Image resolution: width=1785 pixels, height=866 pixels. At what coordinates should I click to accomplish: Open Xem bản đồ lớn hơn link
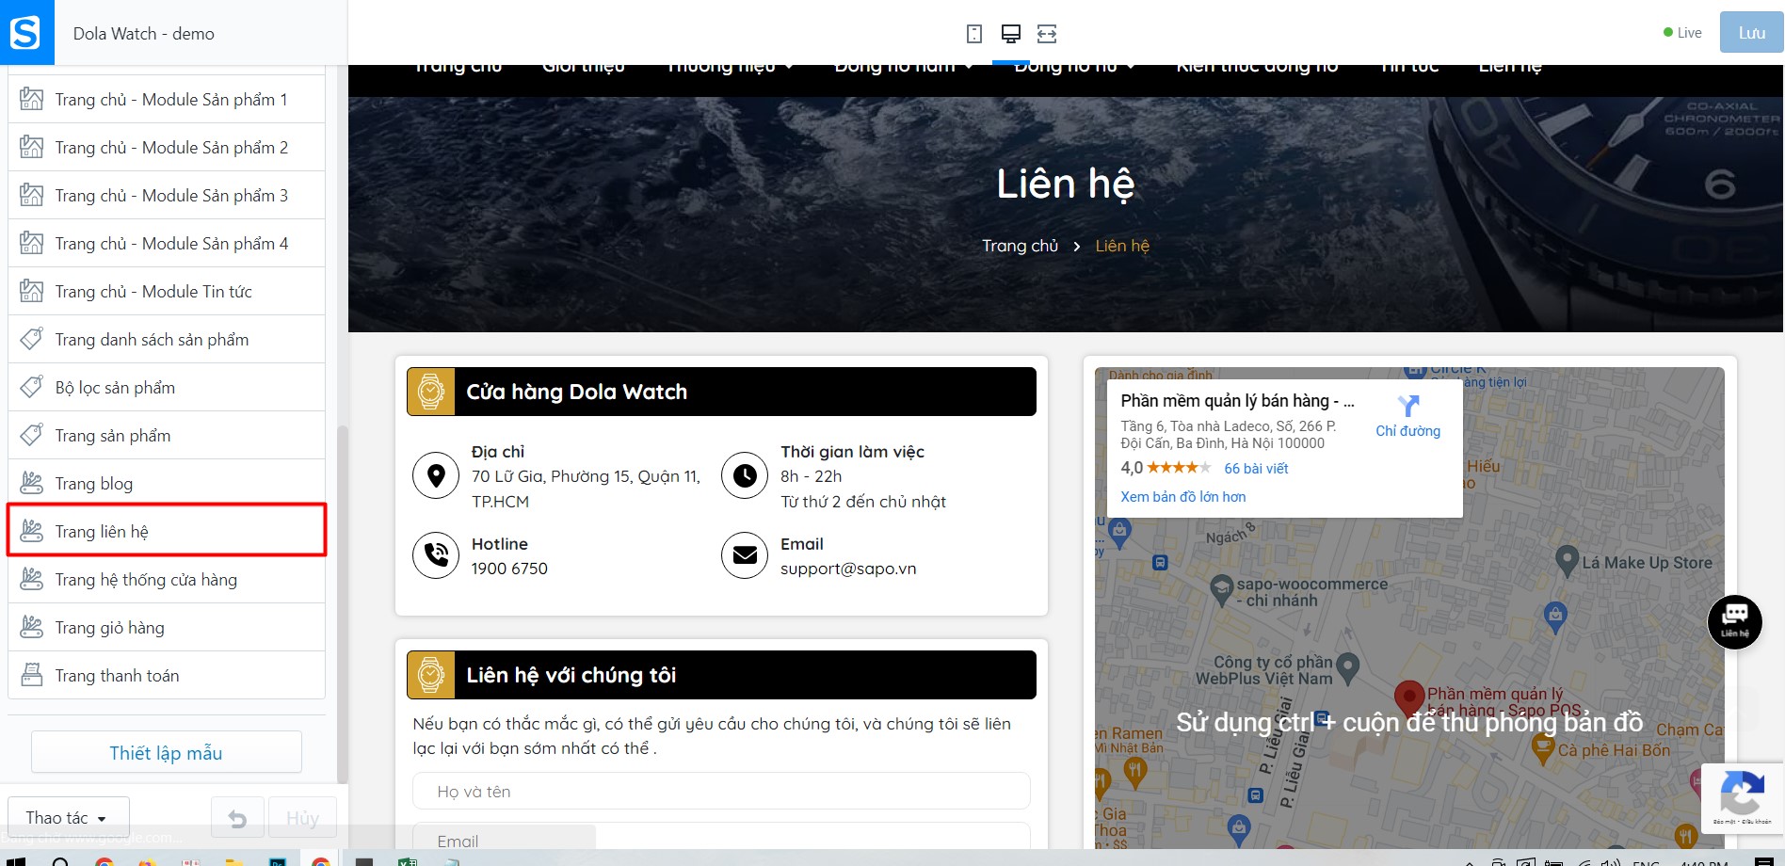click(x=1182, y=497)
